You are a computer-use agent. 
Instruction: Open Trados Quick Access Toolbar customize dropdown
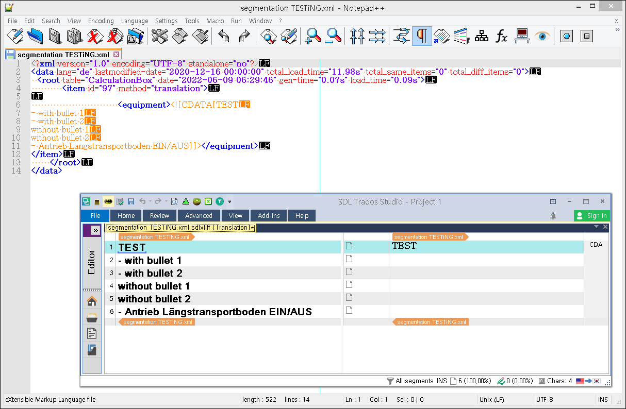[x=230, y=201]
